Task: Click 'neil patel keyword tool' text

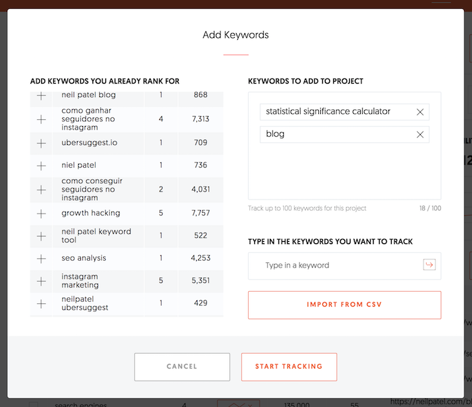Action: 96,236
